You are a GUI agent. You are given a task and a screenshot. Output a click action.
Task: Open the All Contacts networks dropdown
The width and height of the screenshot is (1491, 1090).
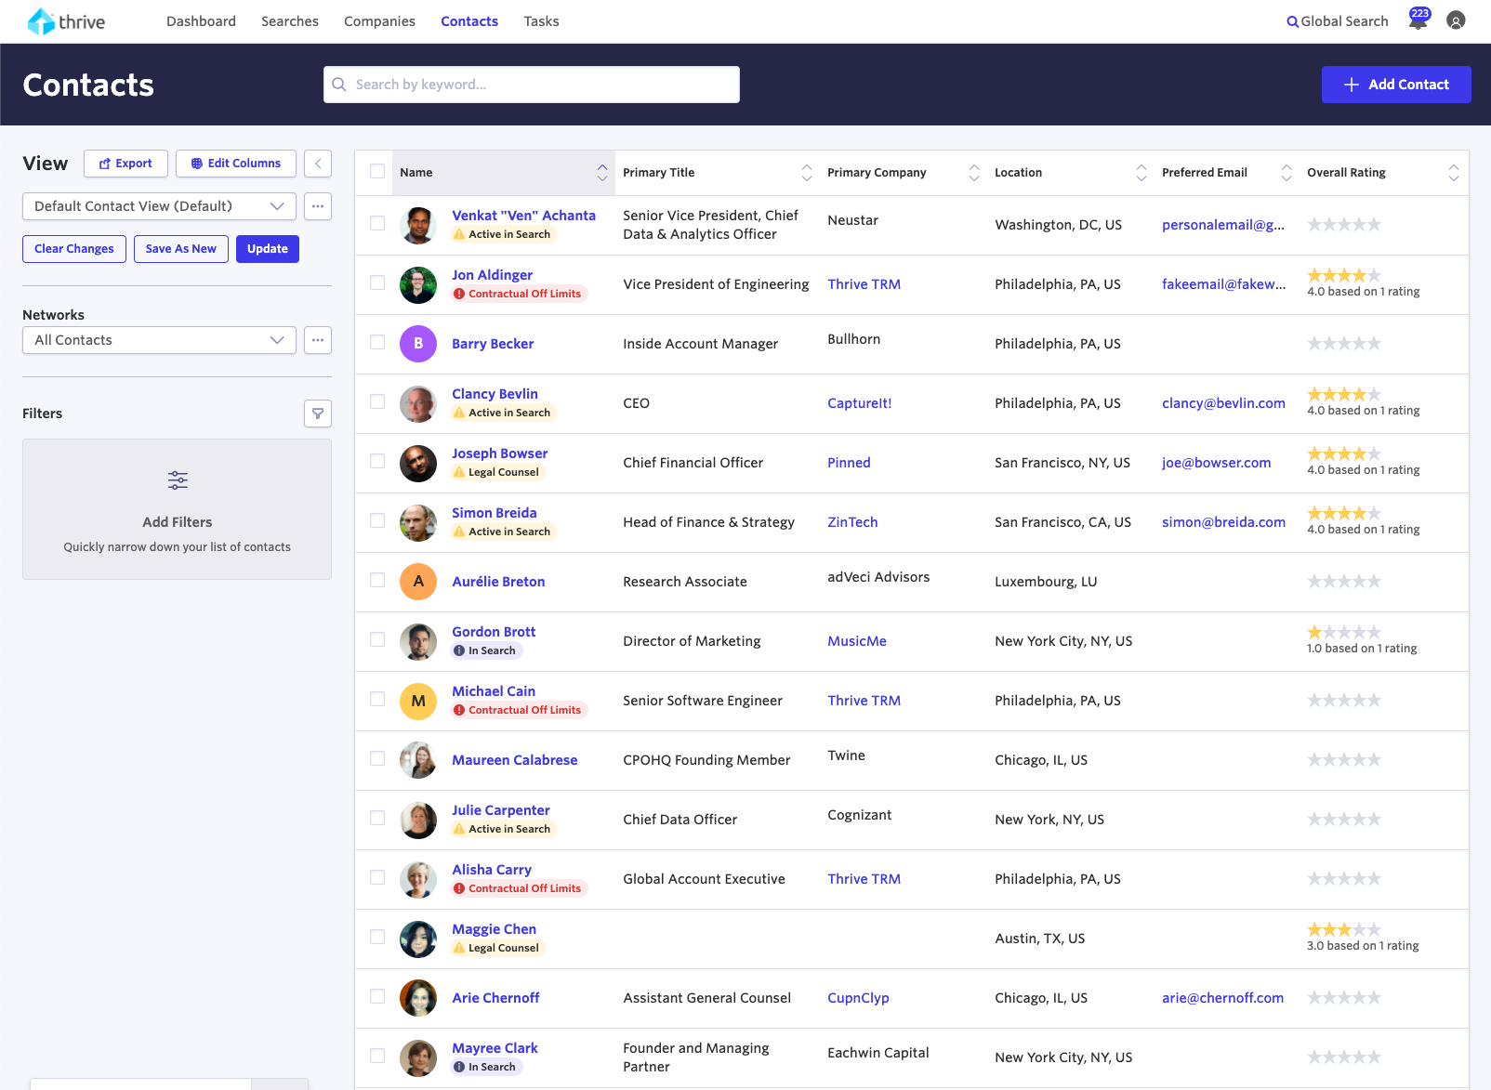[x=159, y=340]
